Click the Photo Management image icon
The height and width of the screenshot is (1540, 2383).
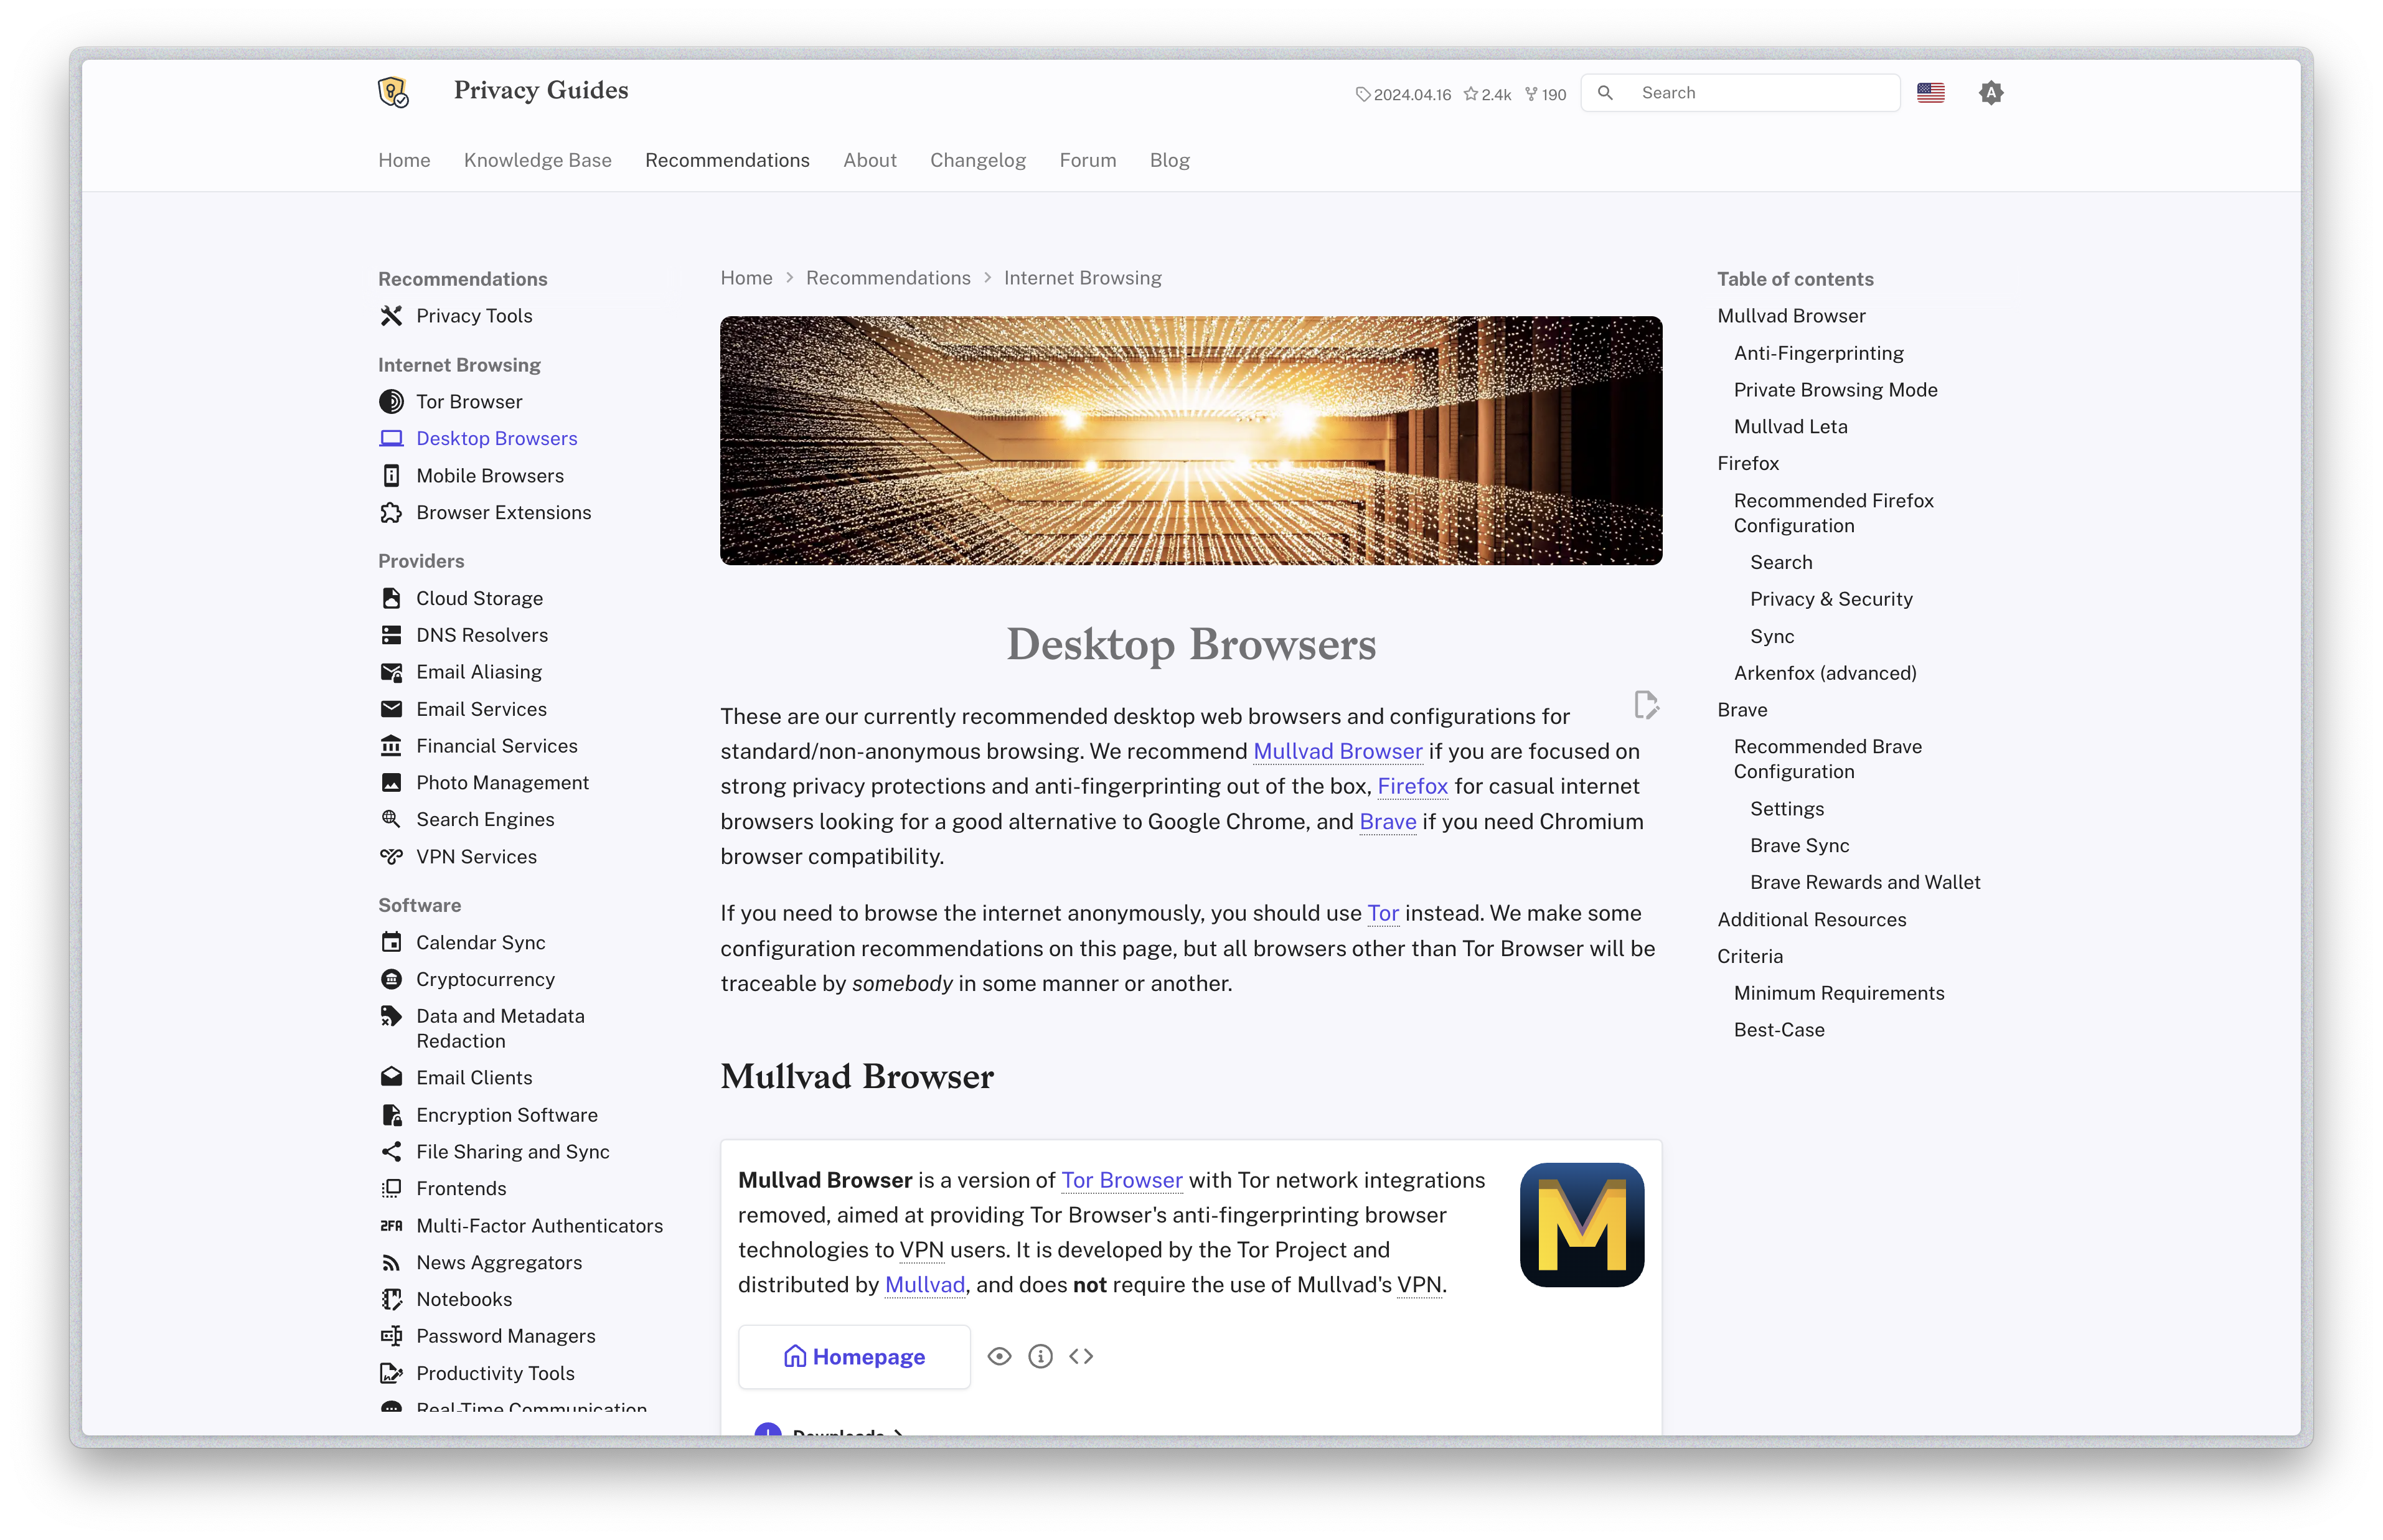391,783
